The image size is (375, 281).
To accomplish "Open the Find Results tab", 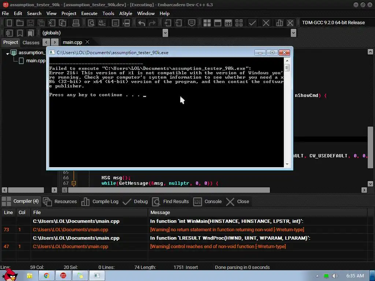I will (x=171, y=202).
